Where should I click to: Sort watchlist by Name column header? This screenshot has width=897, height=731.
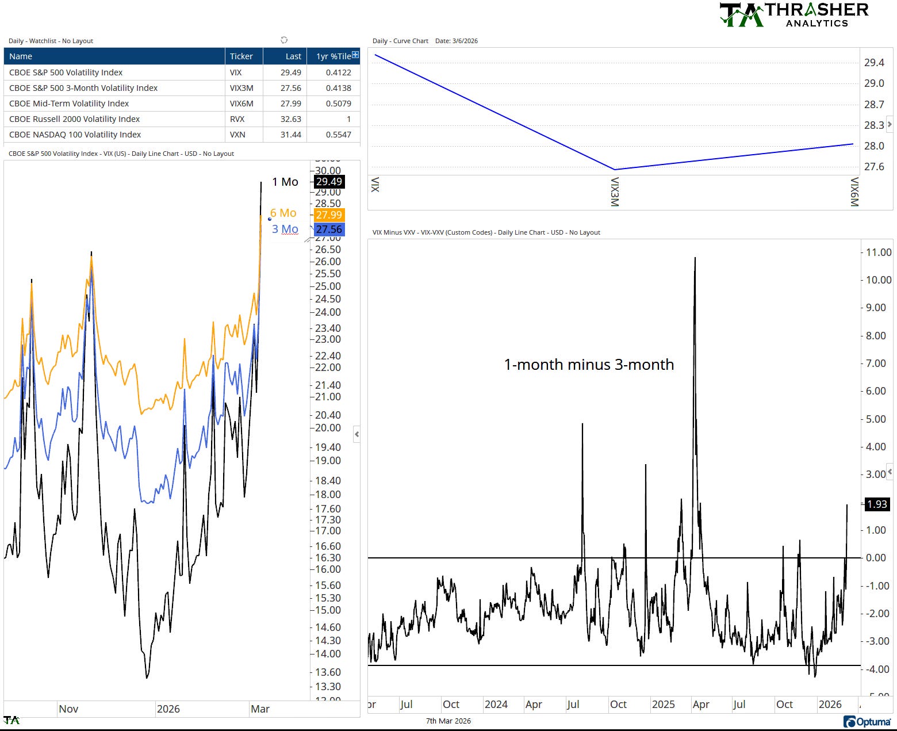[x=114, y=56]
